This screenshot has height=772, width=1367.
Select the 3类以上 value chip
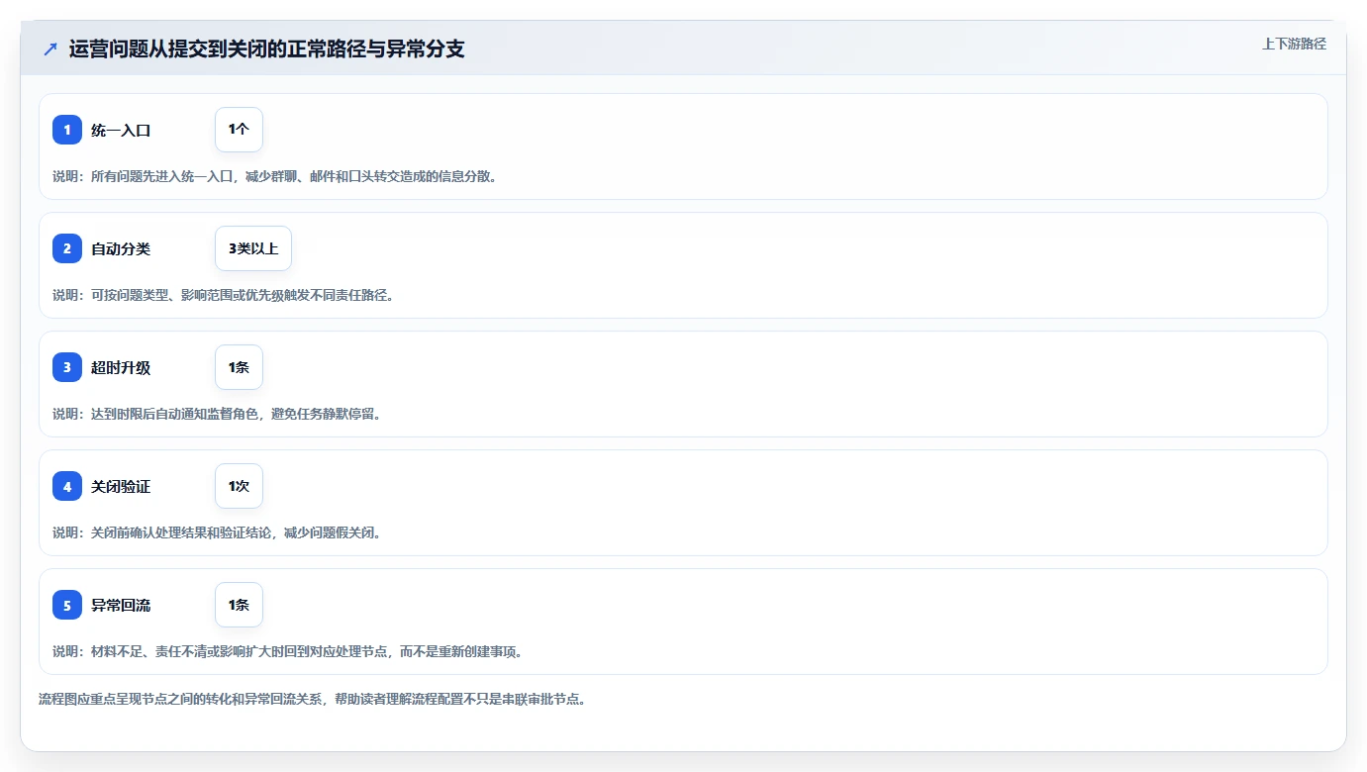click(253, 248)
